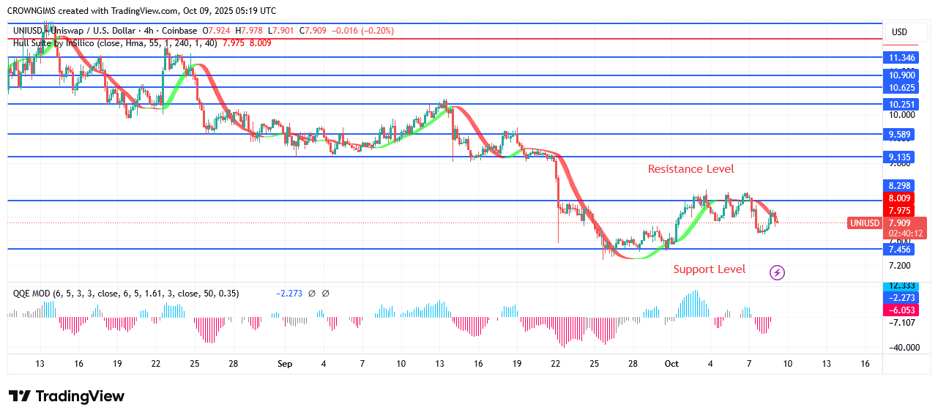Viewport: 938px width, 418px height.
Task: Click the Resistance Level text annotation
Action: click(x=691, y=169)
